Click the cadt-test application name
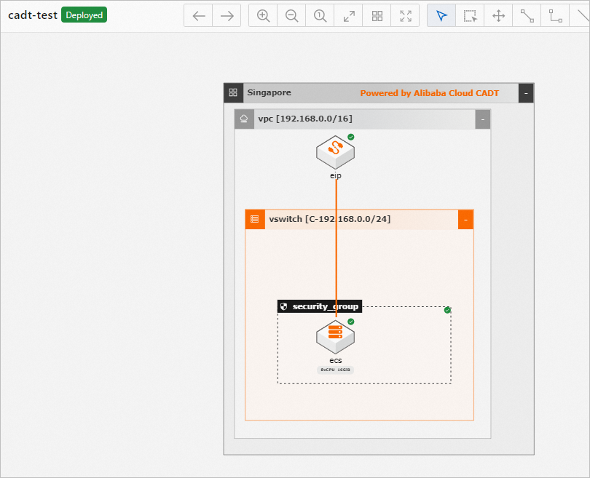590x478 pixels. pos(33,15)
